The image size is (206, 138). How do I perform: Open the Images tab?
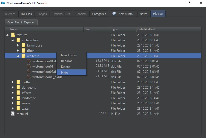click(42, 14)
